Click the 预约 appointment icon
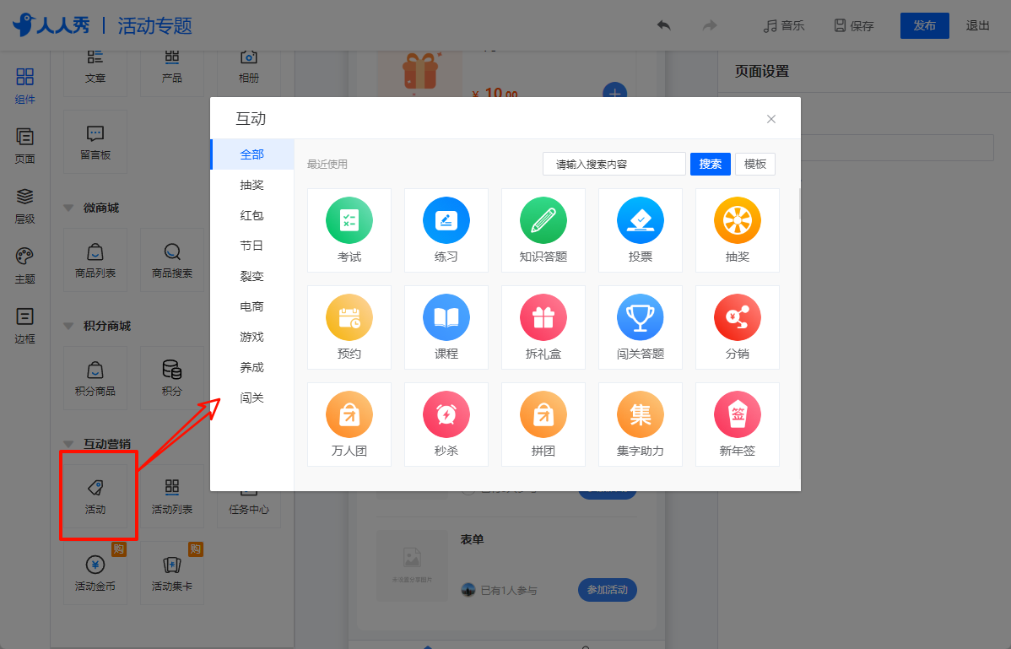 (349, 317)
